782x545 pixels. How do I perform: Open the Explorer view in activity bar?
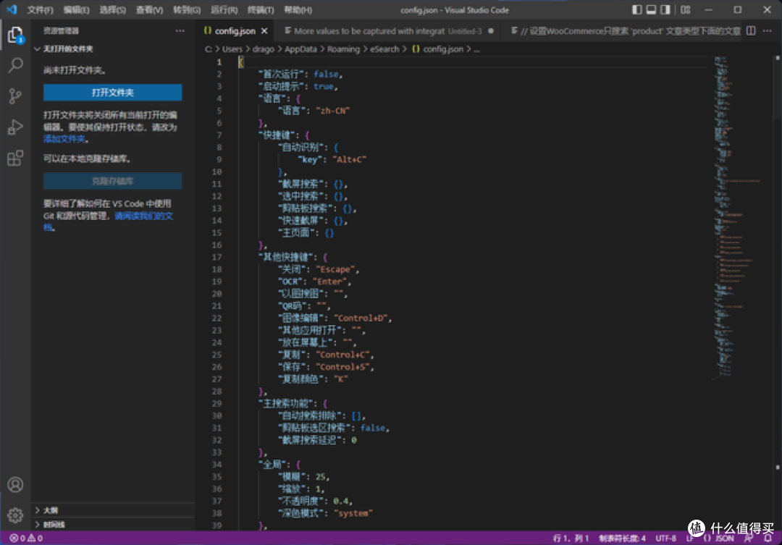[15, 35]
